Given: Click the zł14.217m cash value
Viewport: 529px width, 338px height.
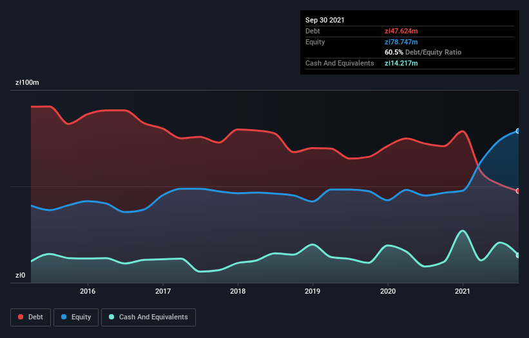Looking at the screenshot, I should [401, 63].
